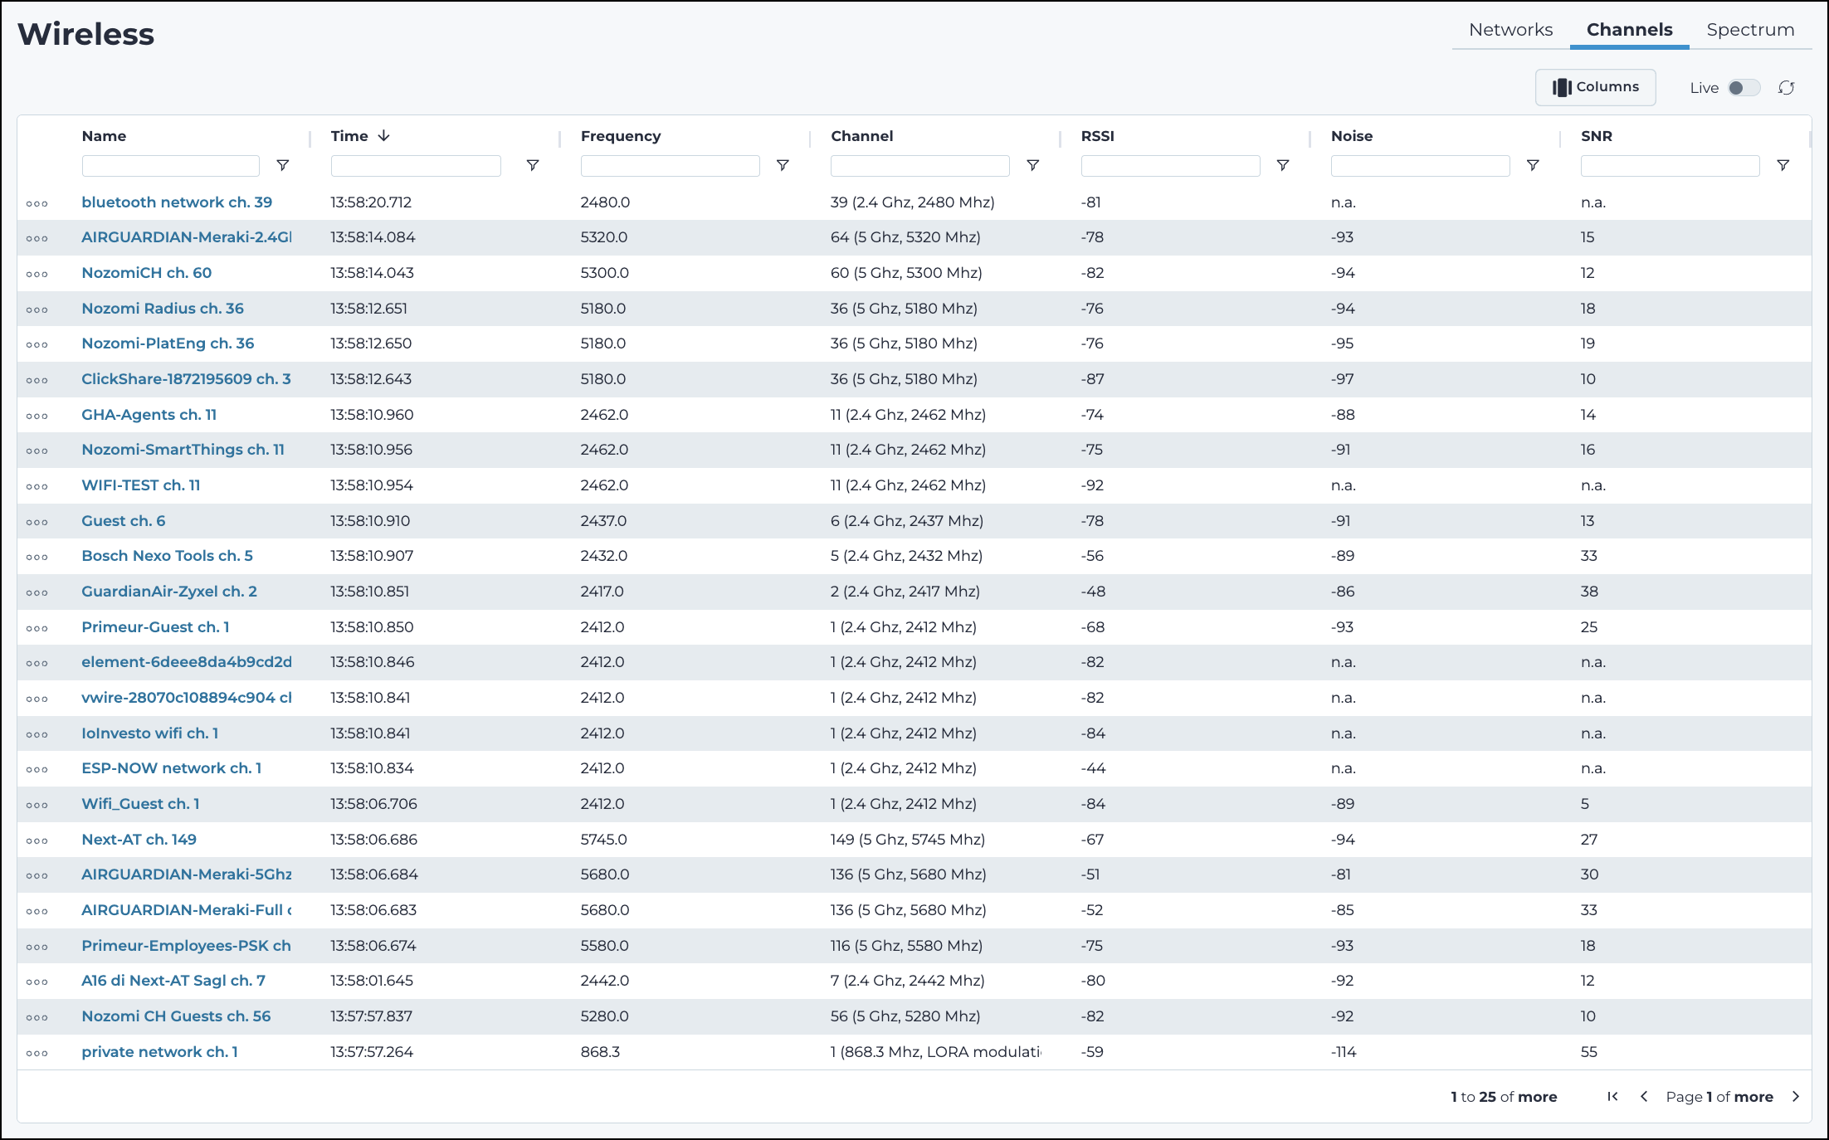
Task: Open row actions for Guest ch. 6
Action: coord(37,522)
